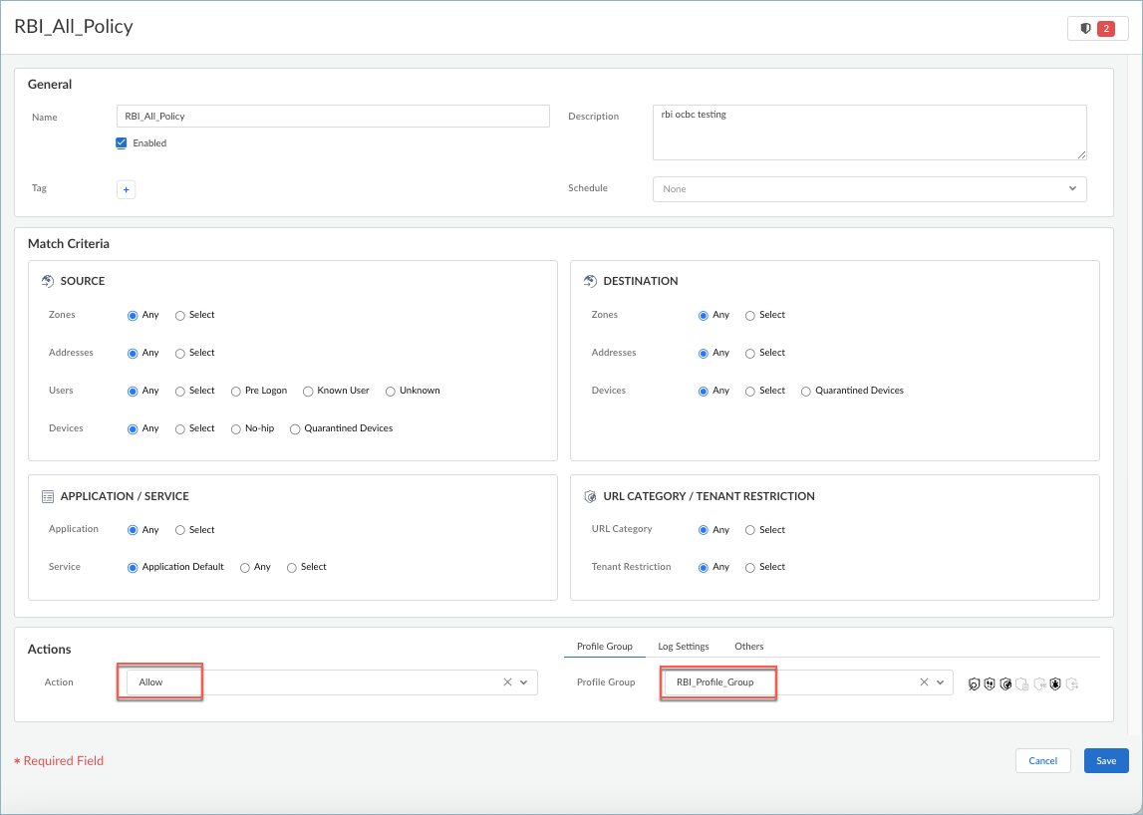1143x815 pixels.
Task: Click the leftmost security profile shield icon
Action: coord(974,684)
